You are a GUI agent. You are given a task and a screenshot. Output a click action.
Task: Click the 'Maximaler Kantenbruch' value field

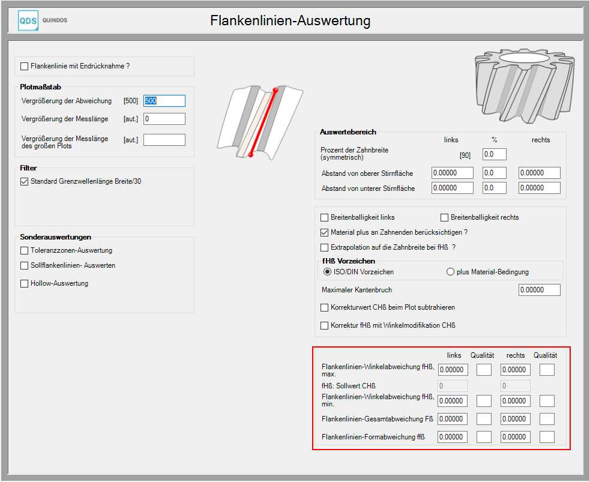(540, 290)
